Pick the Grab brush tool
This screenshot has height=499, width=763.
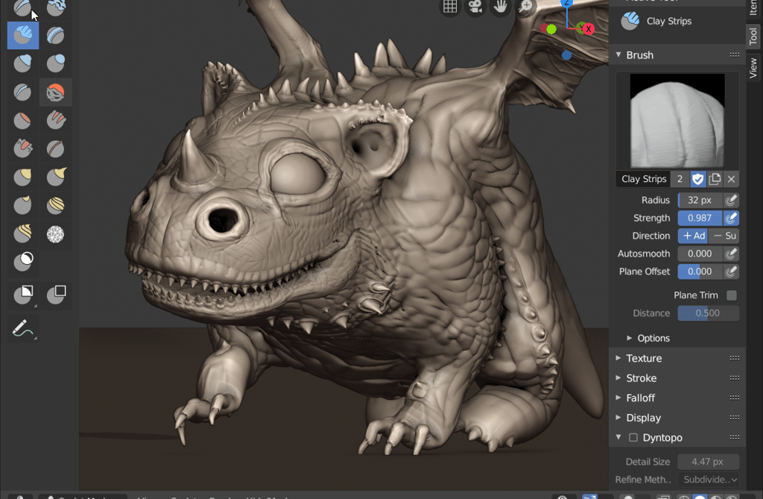[23, 177]
